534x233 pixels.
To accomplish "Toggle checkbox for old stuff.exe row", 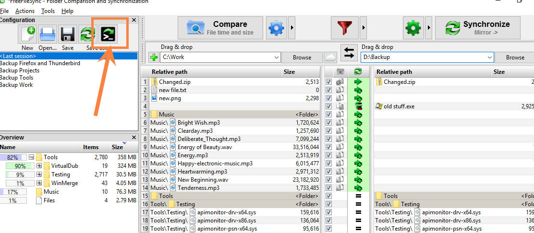I will pos(328,106).
